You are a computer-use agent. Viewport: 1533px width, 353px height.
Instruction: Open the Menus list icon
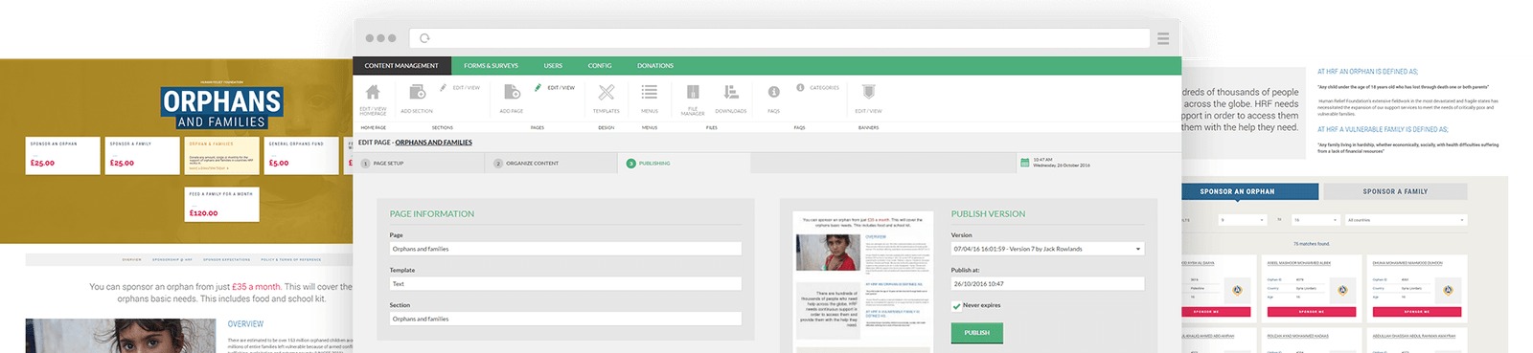click(x=650, y=92)
